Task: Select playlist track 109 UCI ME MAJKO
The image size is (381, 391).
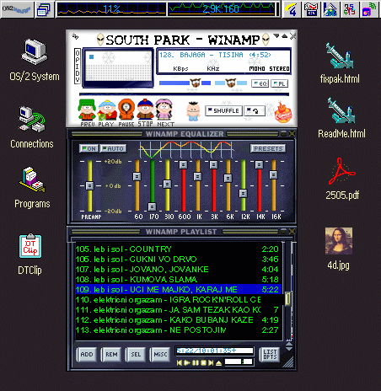Action: click(x=178, y=290)
